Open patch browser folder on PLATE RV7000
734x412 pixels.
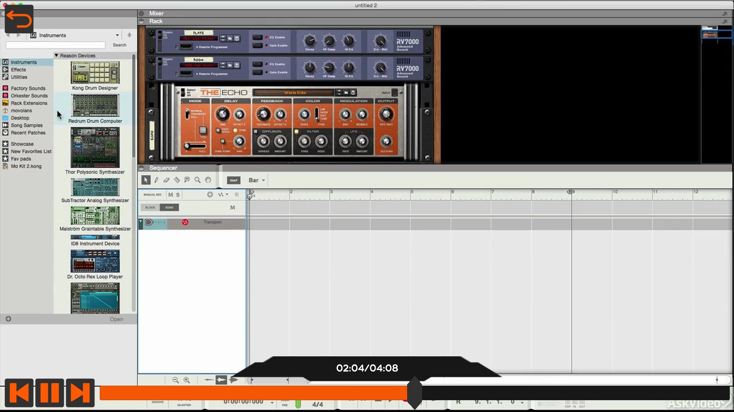230,39
